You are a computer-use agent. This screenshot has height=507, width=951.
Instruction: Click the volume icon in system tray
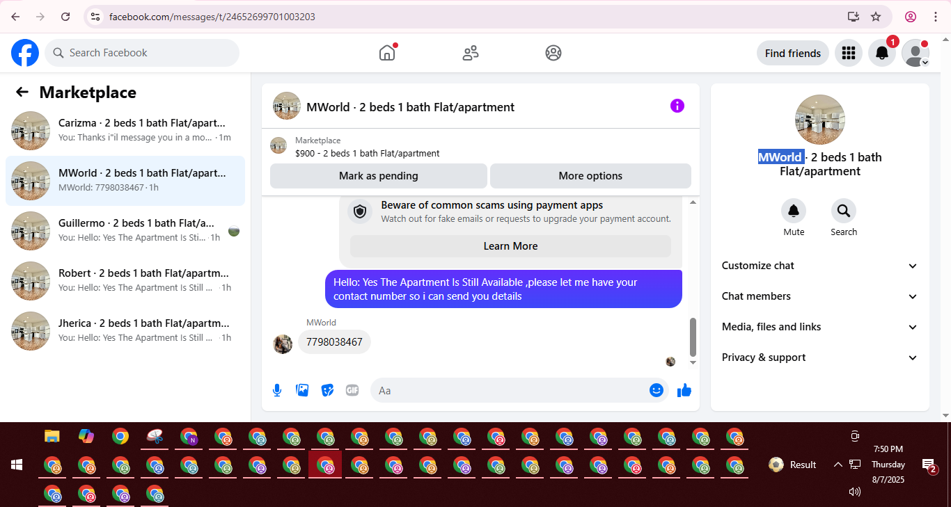click(855, 492)
